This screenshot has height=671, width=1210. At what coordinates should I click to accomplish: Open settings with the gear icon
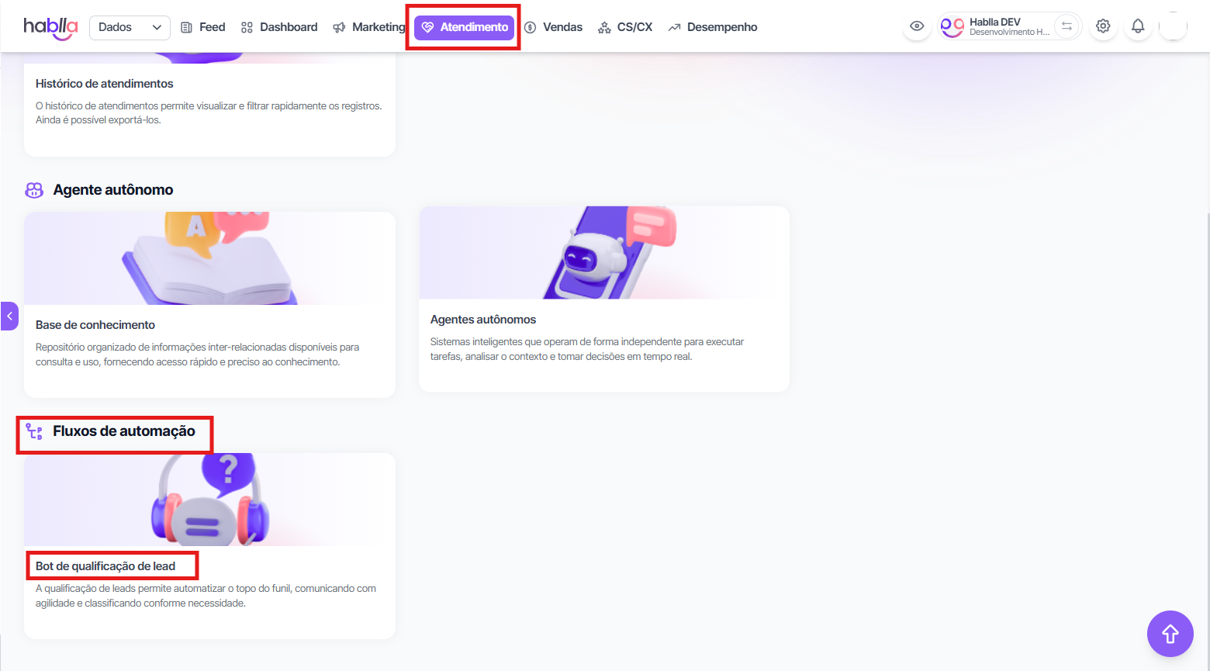tap(1103, 26)
